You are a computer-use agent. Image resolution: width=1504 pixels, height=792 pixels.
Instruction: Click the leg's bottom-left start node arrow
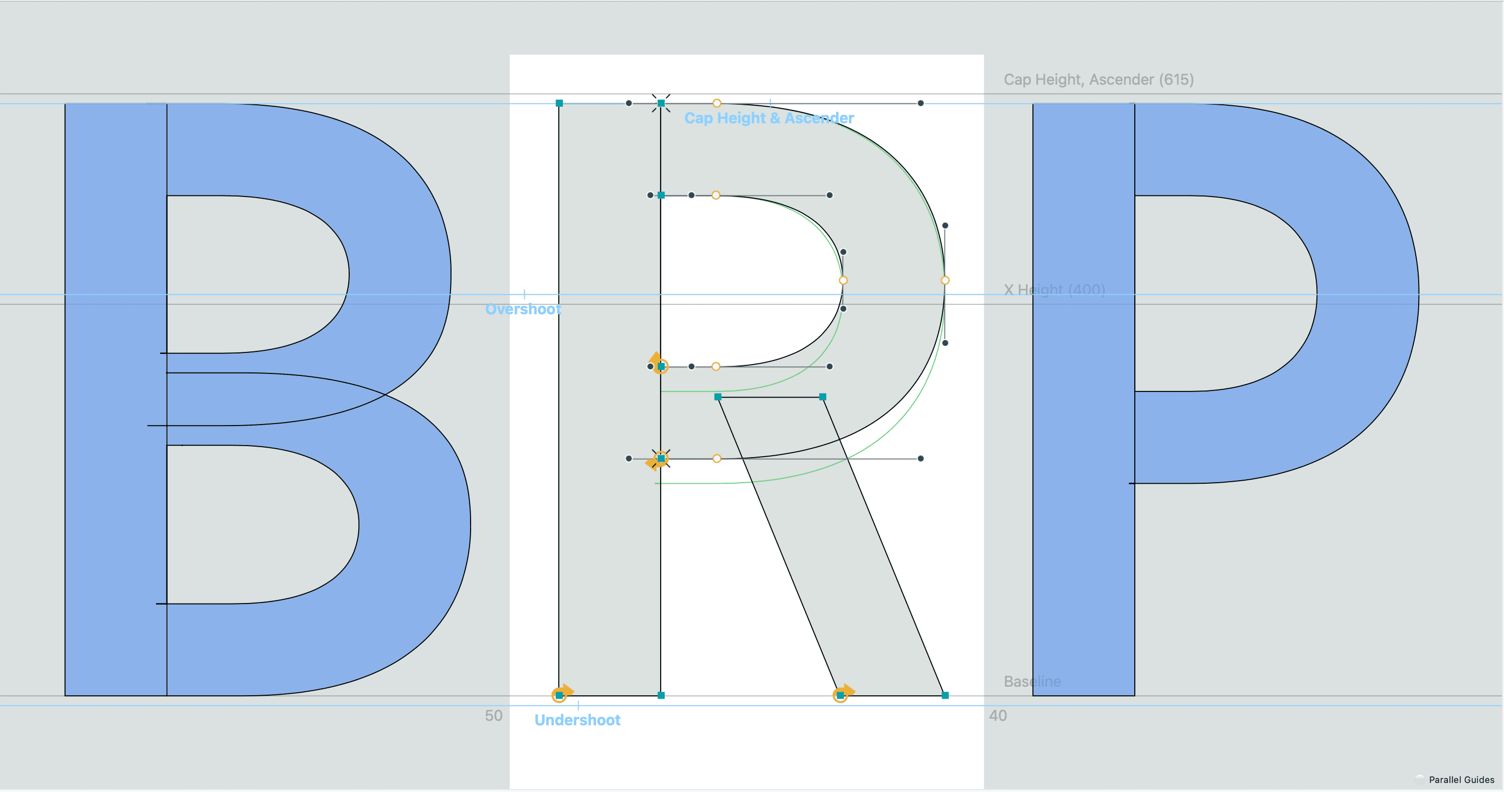pyautogui.click(x=840, y=695)
